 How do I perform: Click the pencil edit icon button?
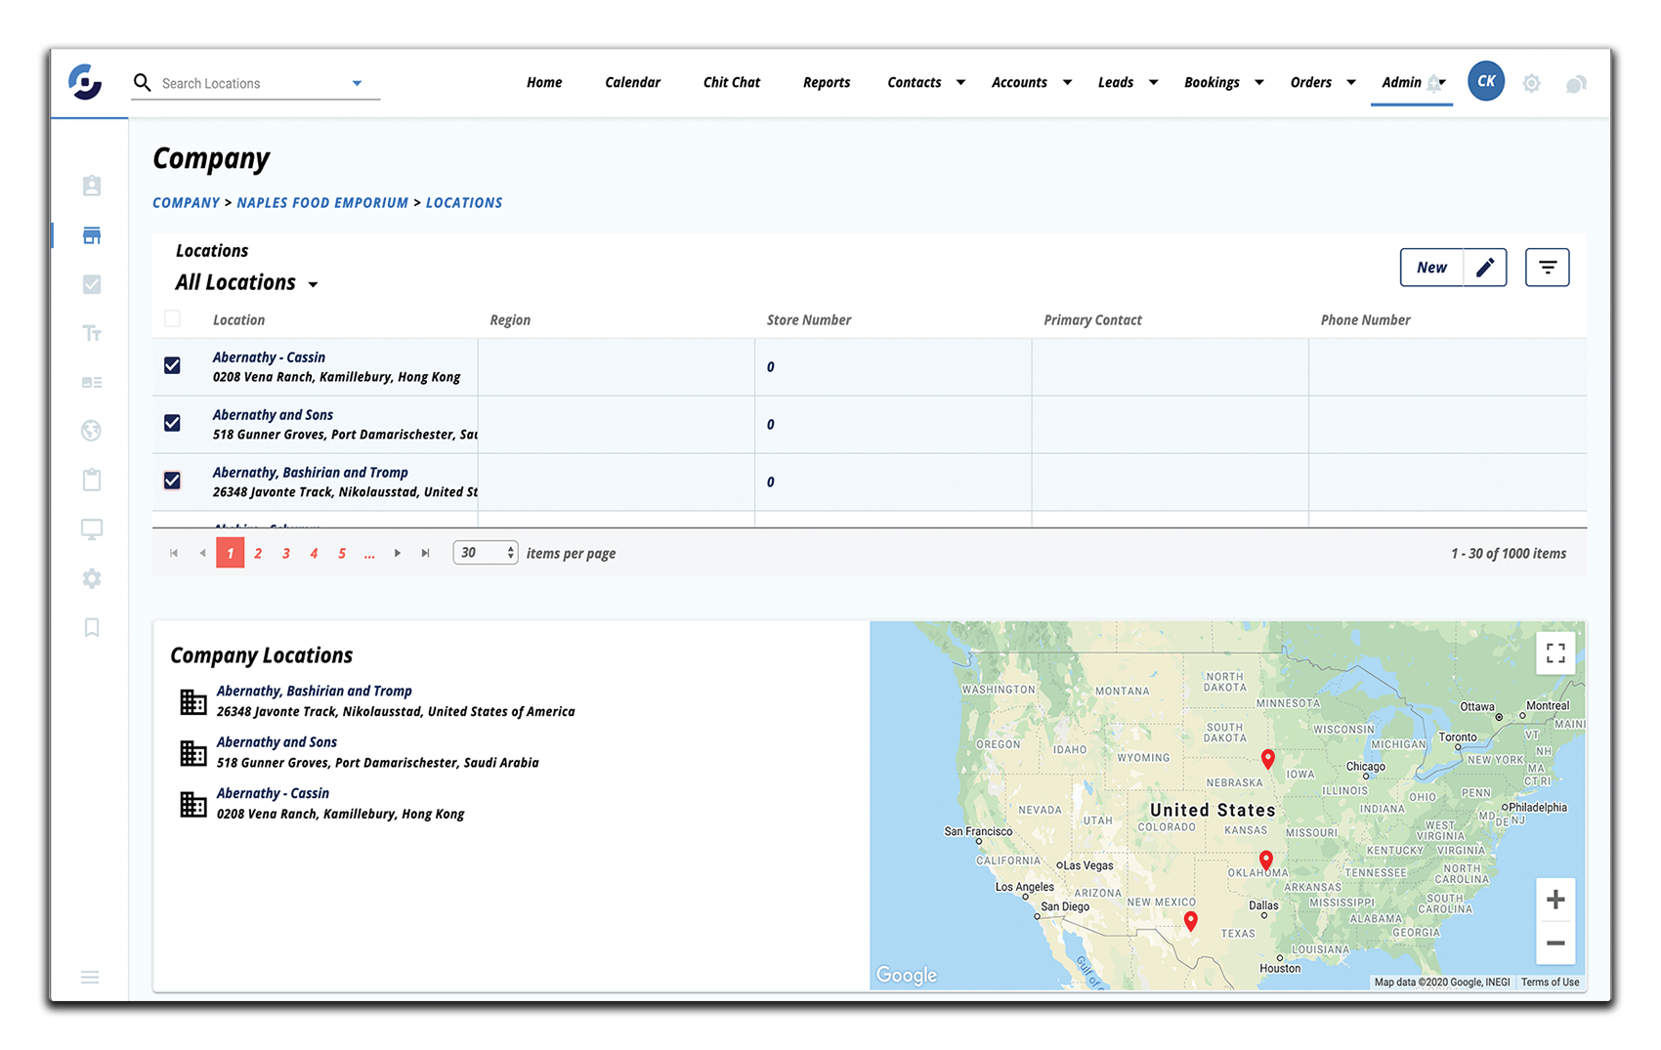(1485, 268)
